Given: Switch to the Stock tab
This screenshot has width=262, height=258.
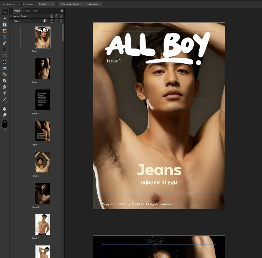Looking at the screenshot, I should [35, 11].
